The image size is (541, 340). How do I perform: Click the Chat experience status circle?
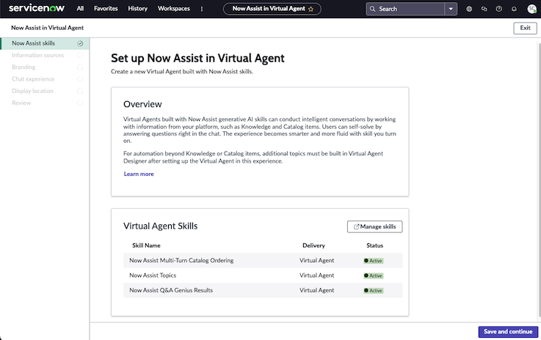(80, 79)
